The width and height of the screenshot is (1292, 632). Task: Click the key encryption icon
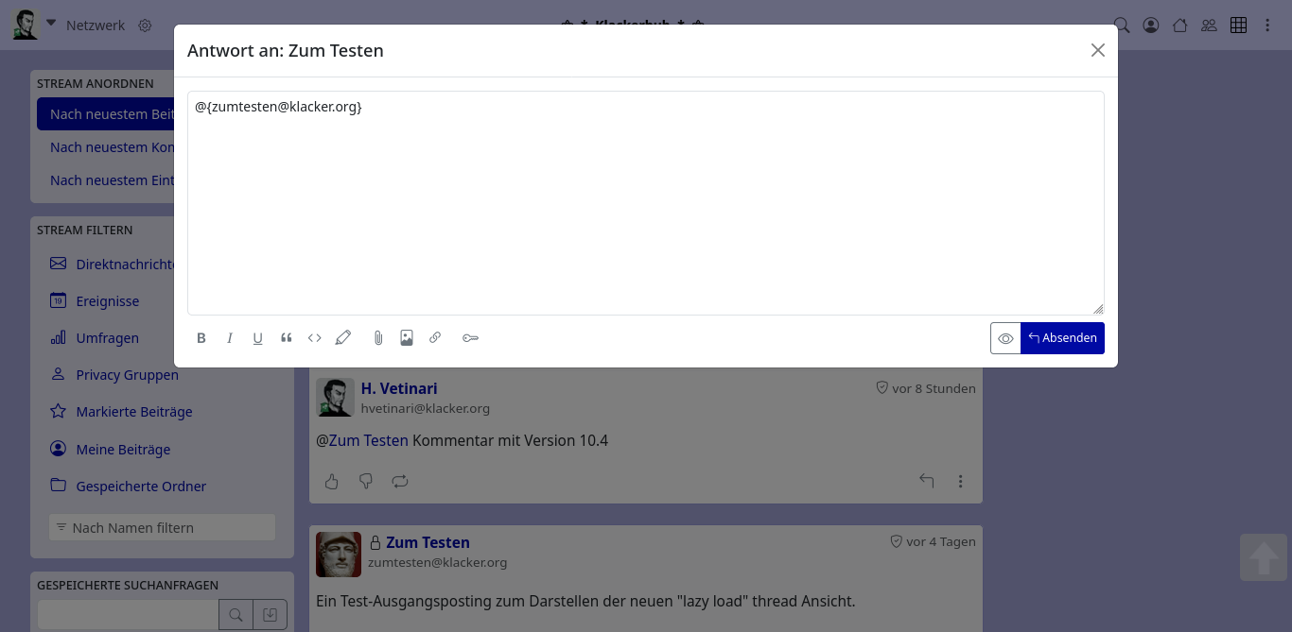(470, 338)
